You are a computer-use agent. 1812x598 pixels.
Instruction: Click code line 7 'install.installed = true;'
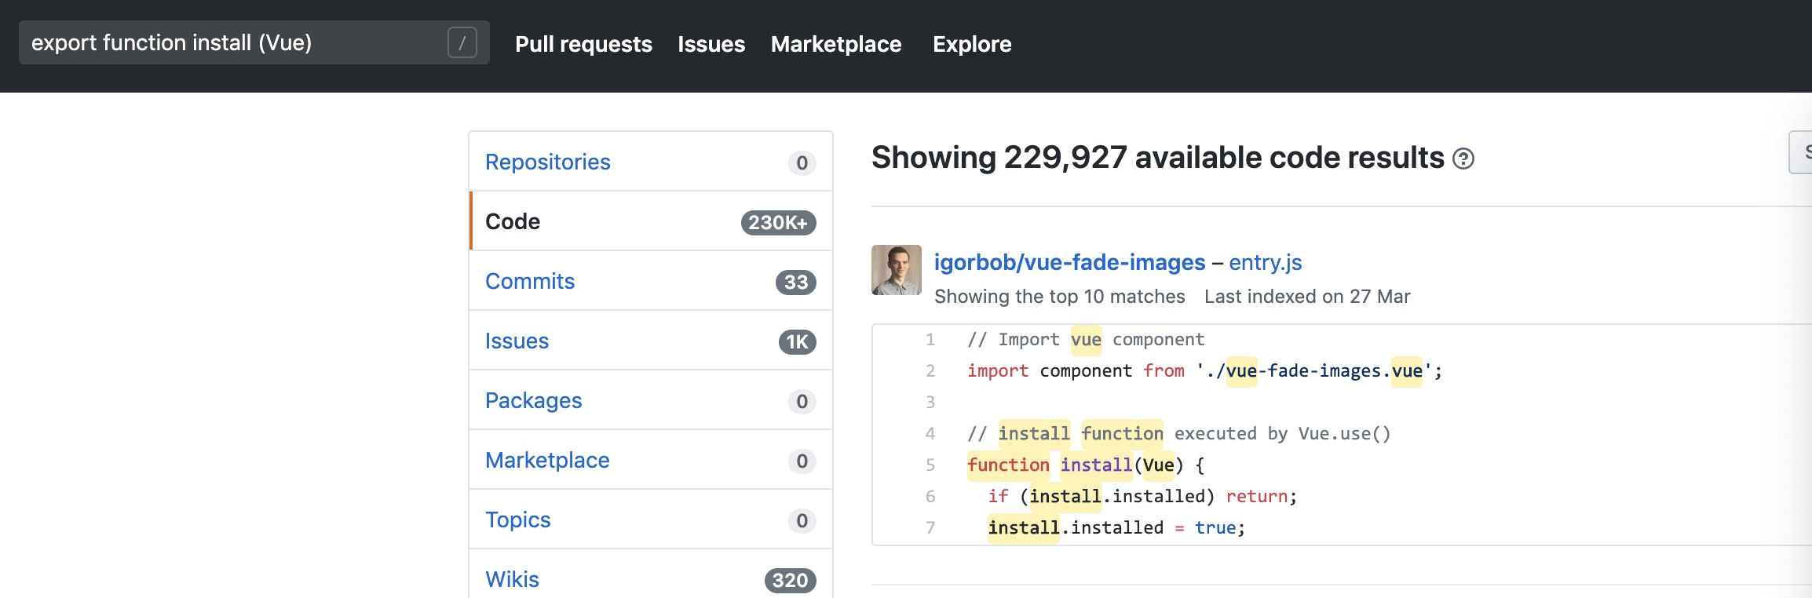[1116, 528]
